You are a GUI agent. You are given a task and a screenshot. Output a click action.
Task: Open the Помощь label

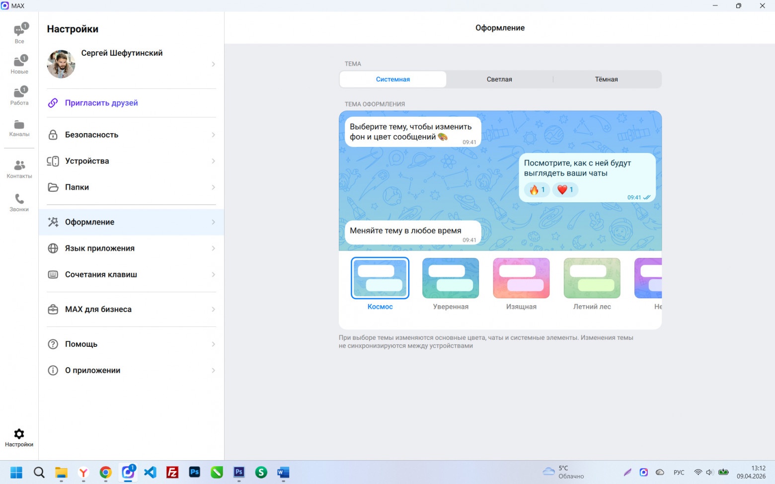pyautogui.click(x=81, y=344)
